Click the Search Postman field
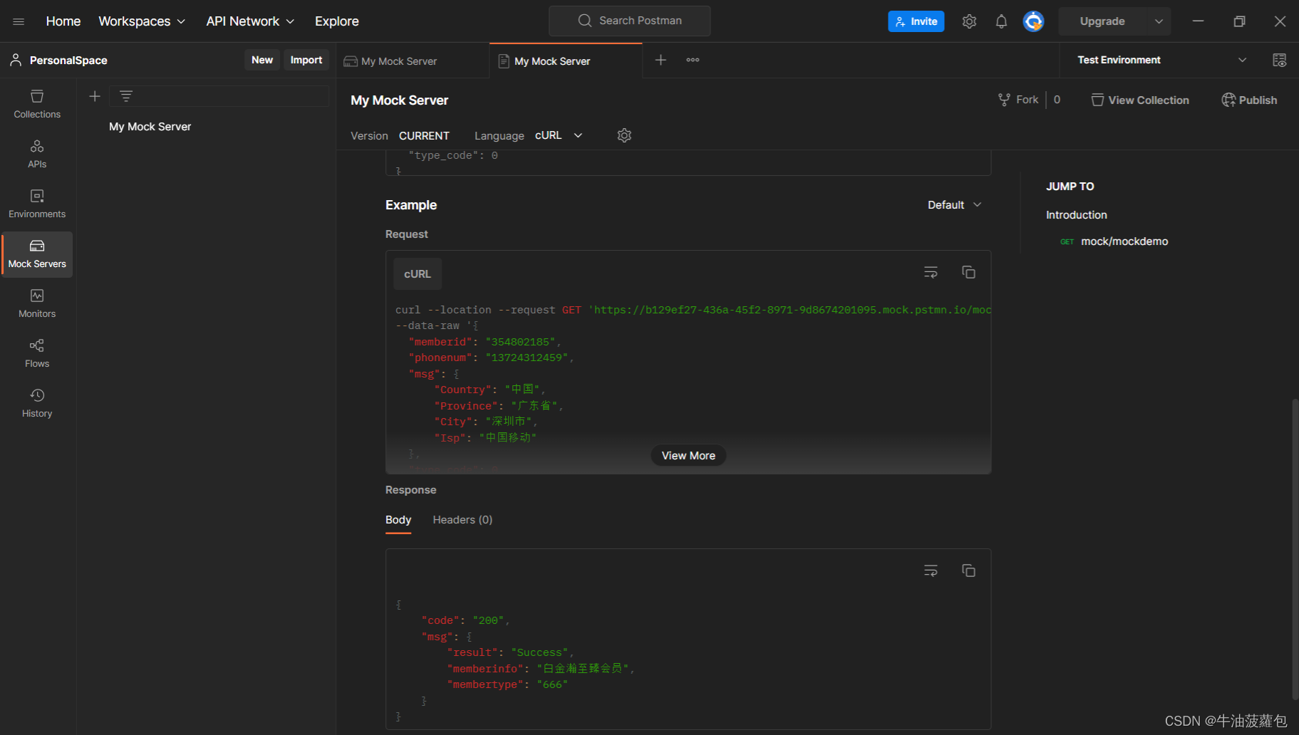This screenshot has width=1299, height=735. (x=630, y=21)
